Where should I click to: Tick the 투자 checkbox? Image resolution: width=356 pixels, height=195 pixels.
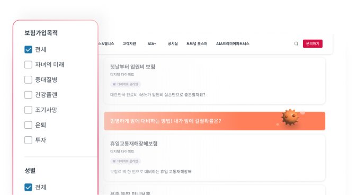[28, 140]
